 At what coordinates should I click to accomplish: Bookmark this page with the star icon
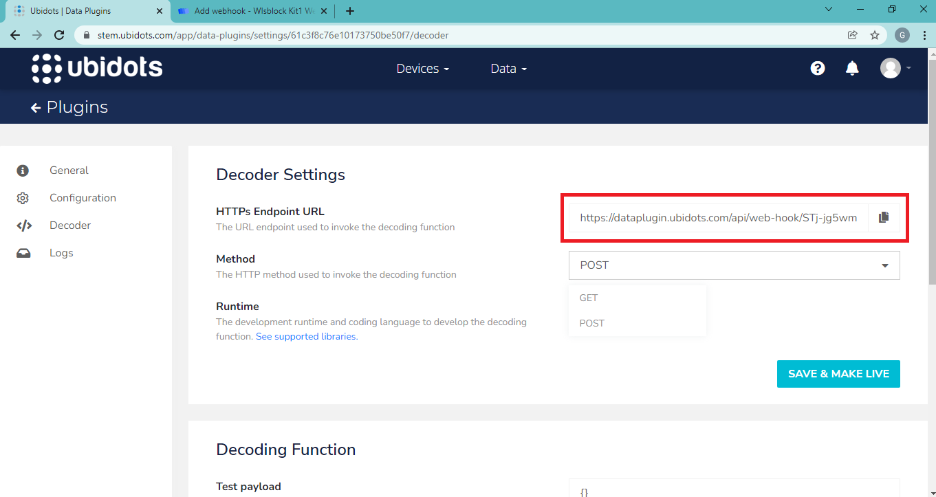(875, 35)
